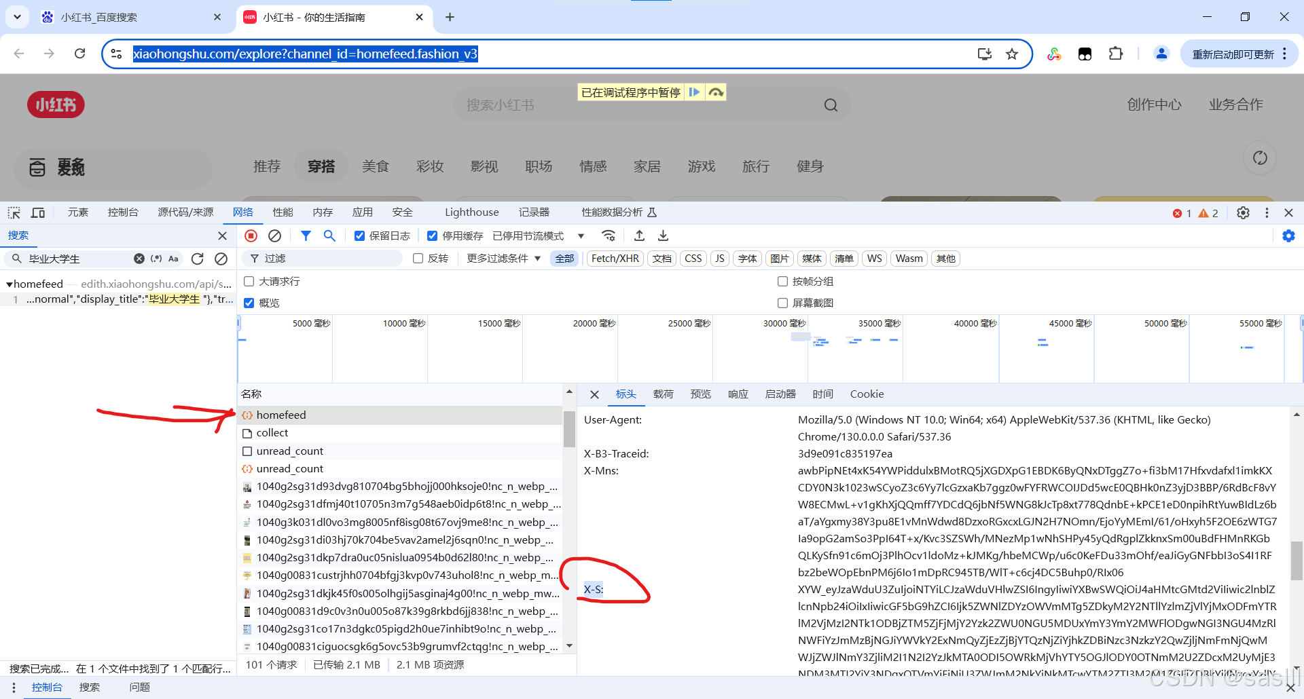Click relaunch to update button
Image resolution: width=1304 pixels, height=699 pixels.
(x=1233, y=54)
